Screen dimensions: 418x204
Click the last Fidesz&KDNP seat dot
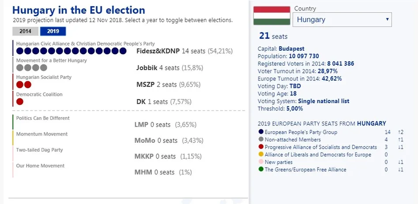pyautogui.click(x=123, y=51)
